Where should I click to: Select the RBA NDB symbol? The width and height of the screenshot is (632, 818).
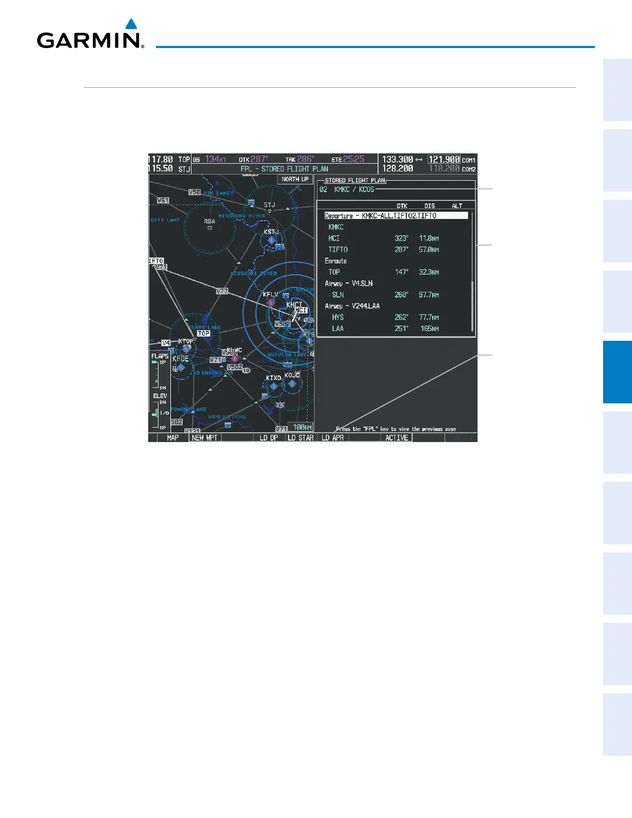(x=210, y=227)
